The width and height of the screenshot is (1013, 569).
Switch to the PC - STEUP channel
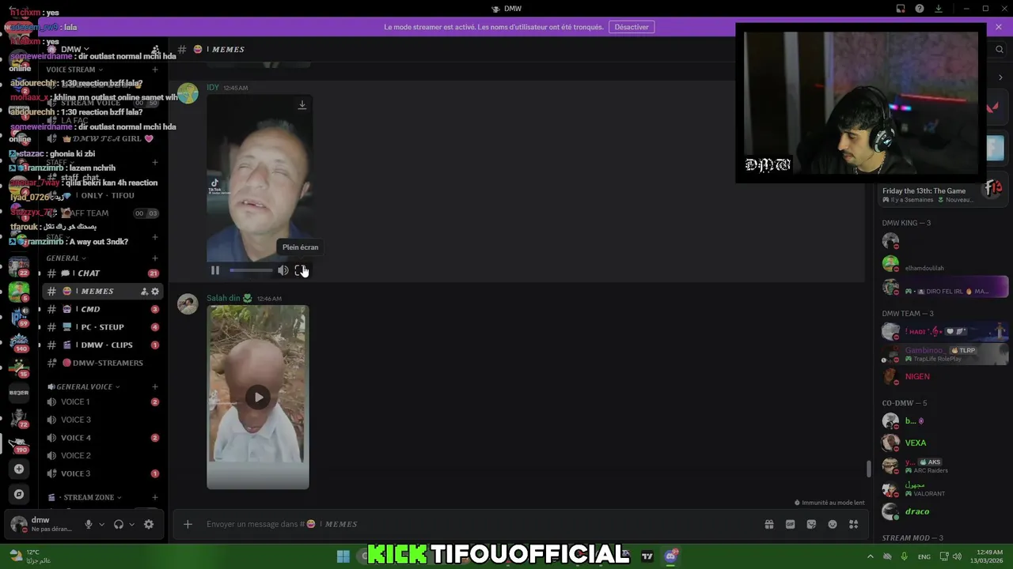click(x=103, y=327)
